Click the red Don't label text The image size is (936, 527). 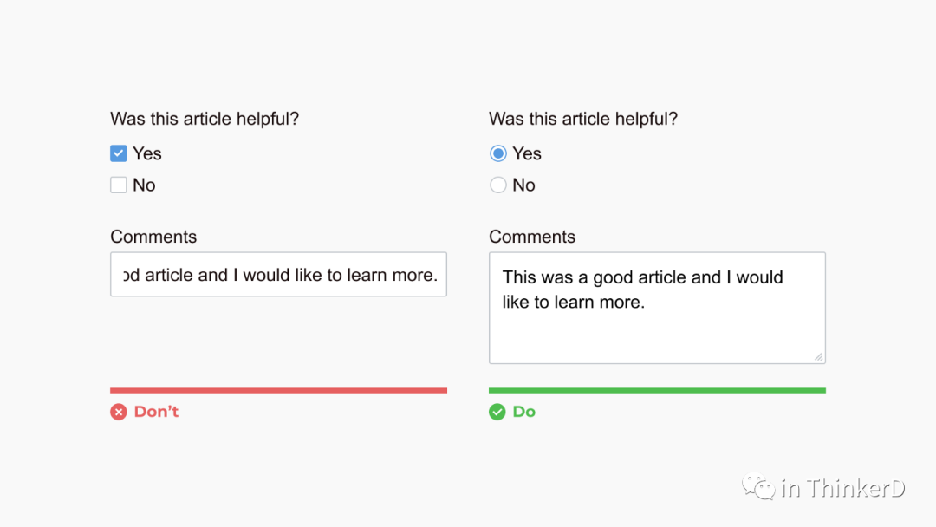click(157, 412)
